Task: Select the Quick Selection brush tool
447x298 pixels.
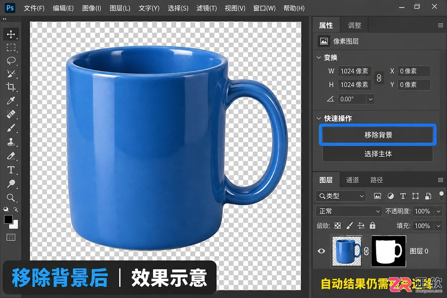Action: 11,74
